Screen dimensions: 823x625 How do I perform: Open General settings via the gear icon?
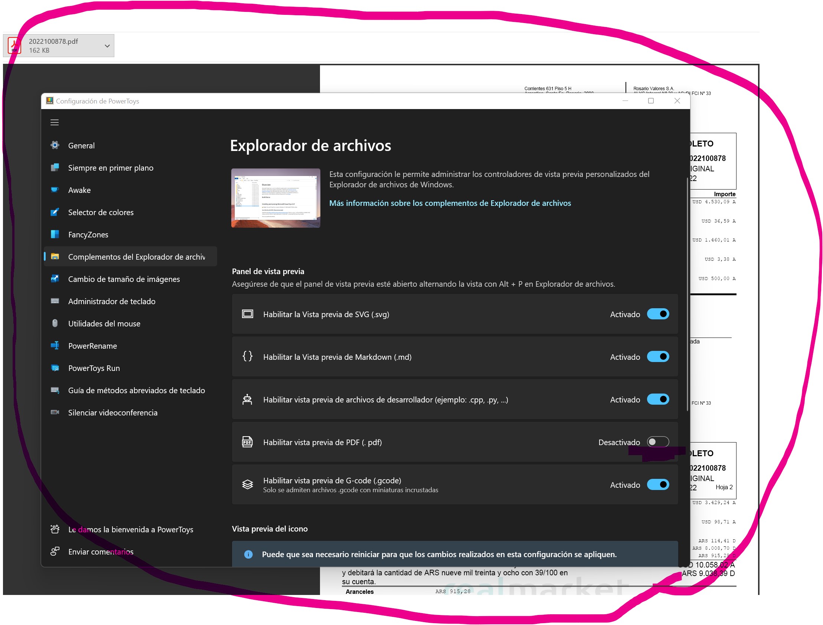55,145
